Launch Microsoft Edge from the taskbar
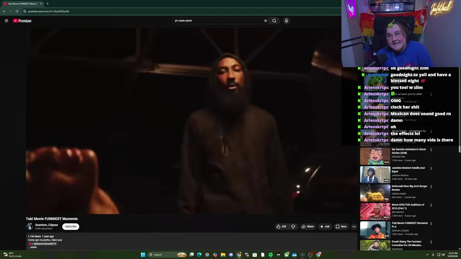 (199, 255)
